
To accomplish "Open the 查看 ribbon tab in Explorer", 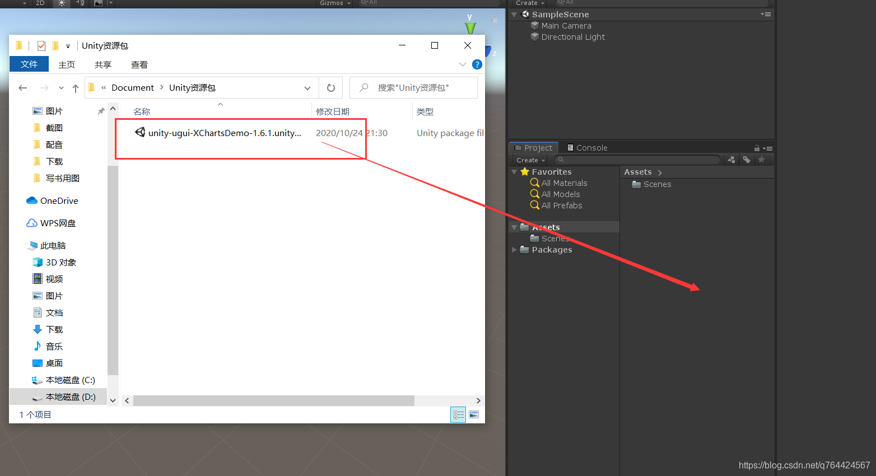I will 139,65.
